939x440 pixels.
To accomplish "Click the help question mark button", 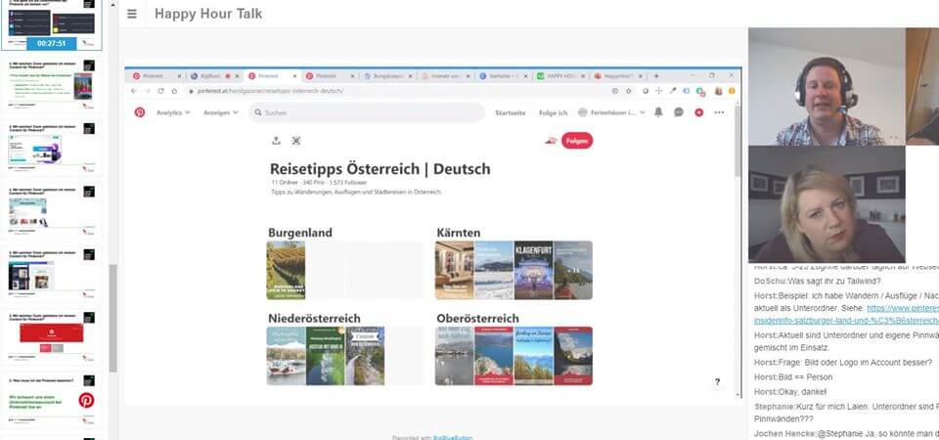I will pyautogui.click(x=717, y=382).
